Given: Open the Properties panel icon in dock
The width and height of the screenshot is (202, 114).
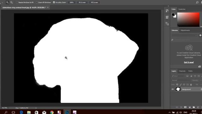Looking at the screenshot, I should tap(167, 17).
